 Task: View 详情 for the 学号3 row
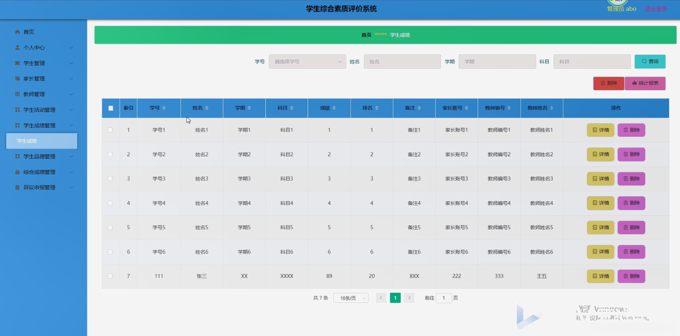click(x=601, y=178)
